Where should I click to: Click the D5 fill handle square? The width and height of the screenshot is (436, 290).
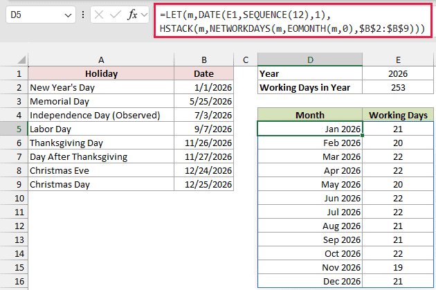pos(363,136)
